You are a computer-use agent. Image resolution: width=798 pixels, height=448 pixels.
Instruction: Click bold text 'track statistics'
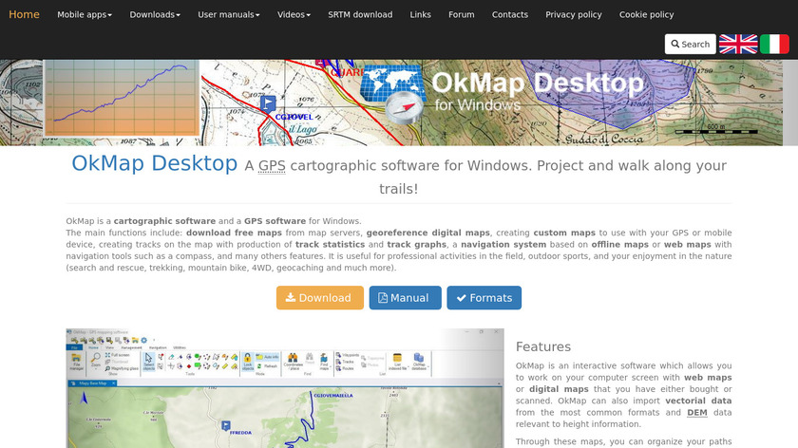click(330, 245)
